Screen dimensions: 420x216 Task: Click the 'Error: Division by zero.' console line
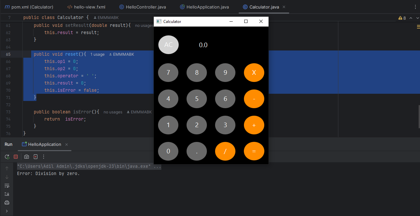point(49,174)
